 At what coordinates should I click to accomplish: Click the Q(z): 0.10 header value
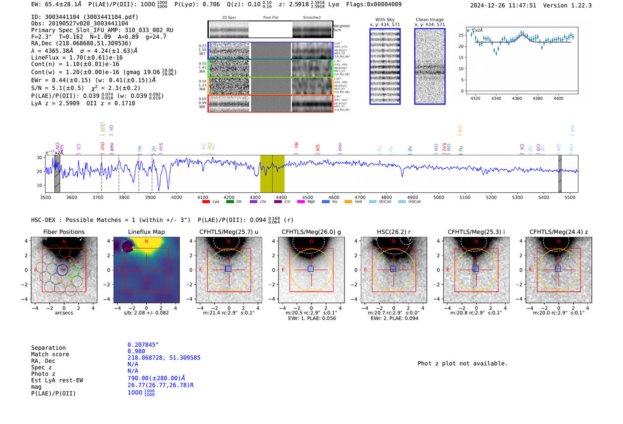(x=250, y=4)
